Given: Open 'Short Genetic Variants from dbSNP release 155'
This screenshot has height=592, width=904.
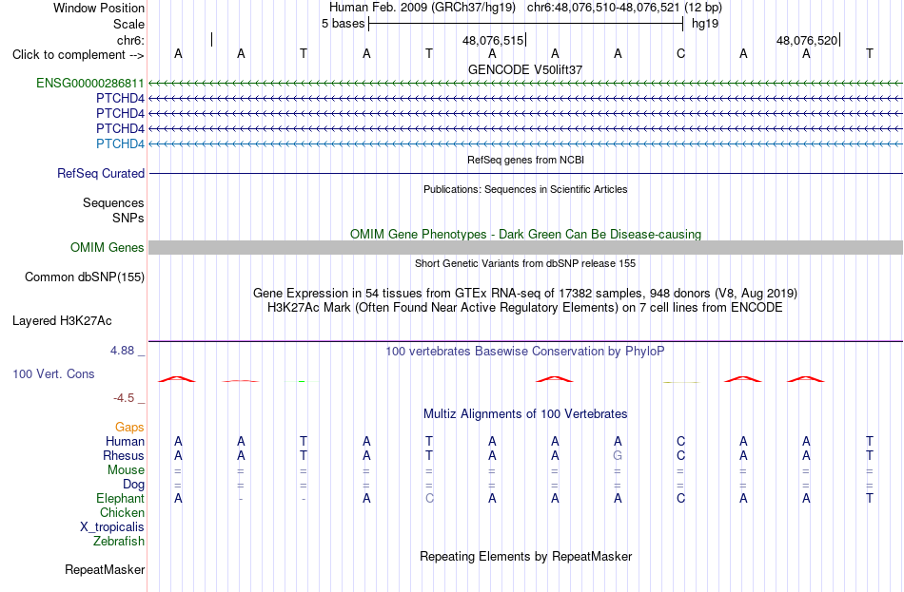Looking at the screenshot, I should tap(525, 263).
